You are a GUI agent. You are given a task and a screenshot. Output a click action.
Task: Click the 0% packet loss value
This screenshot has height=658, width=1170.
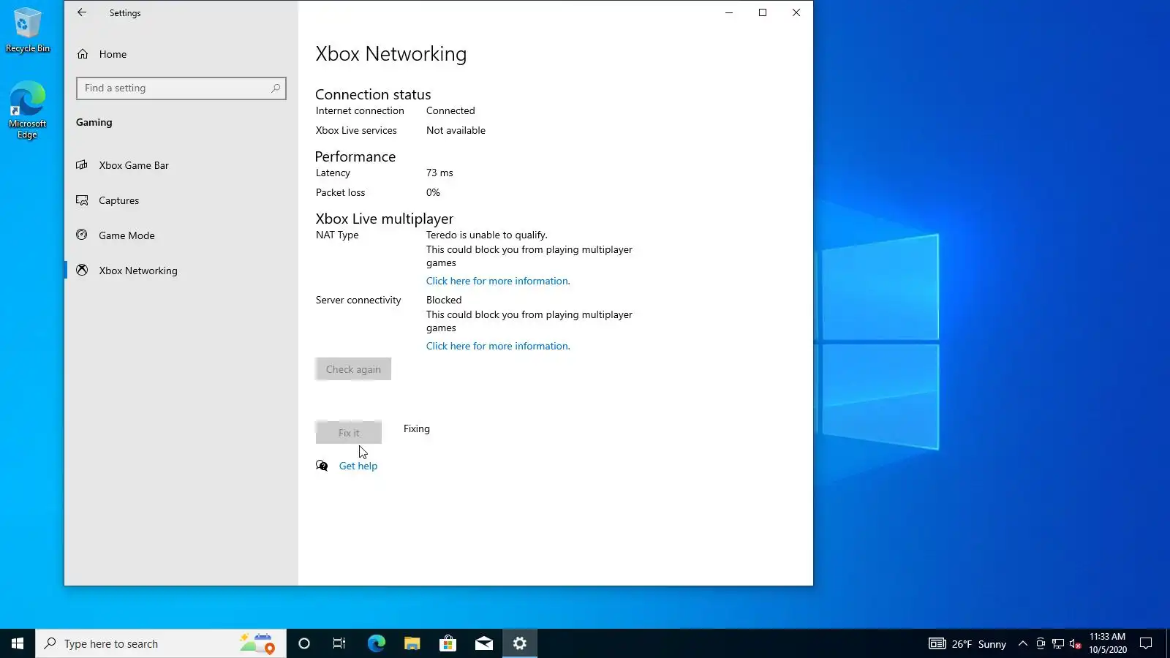(433, 192)
